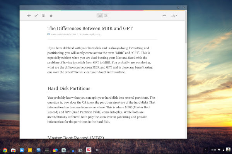Open the teal round-lens app on shelf
This screenshot has width=232, height=154.
tap(64, 150)
